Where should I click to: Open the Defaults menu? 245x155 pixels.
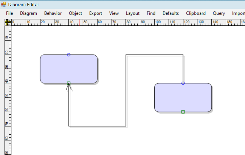pos(171,13)
